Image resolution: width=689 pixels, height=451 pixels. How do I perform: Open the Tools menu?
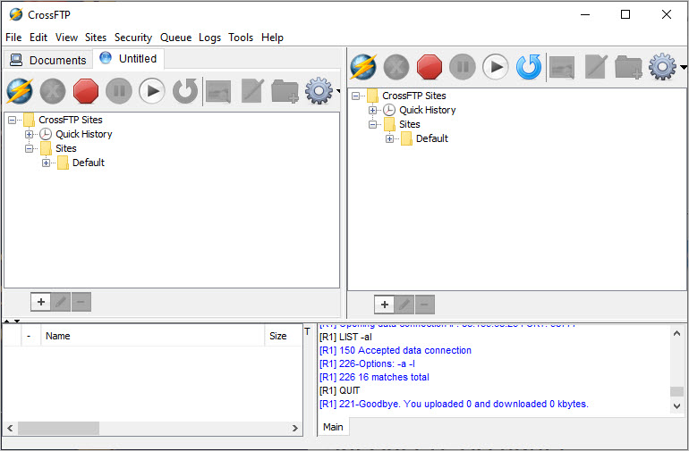click(241, 38)
